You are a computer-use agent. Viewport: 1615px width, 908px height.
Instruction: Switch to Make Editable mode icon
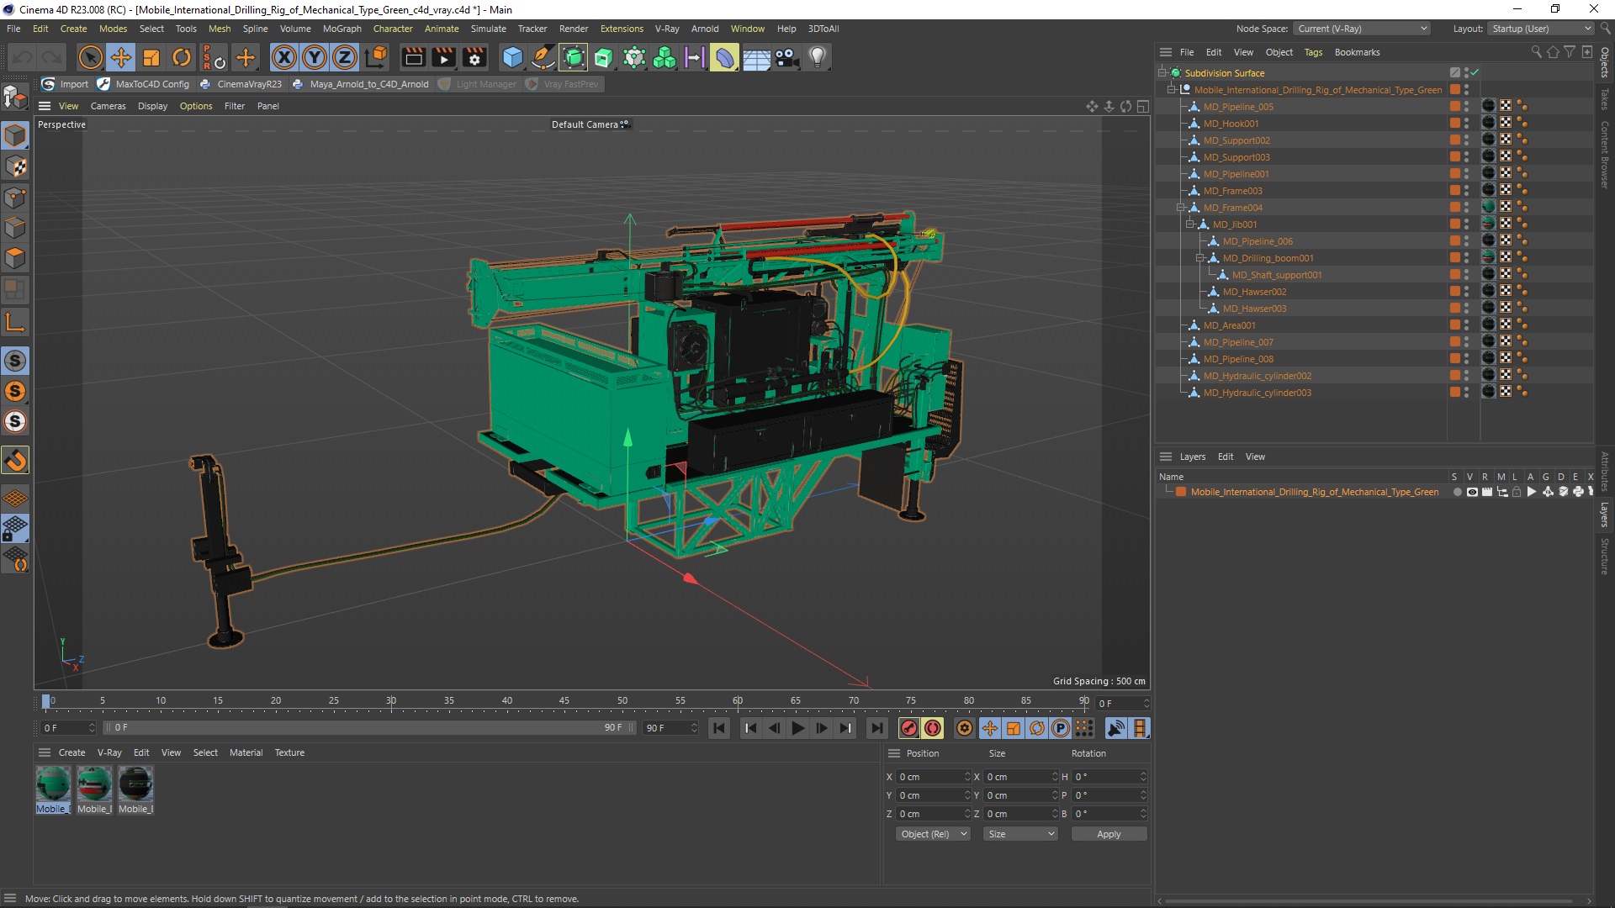click(15, 98)
